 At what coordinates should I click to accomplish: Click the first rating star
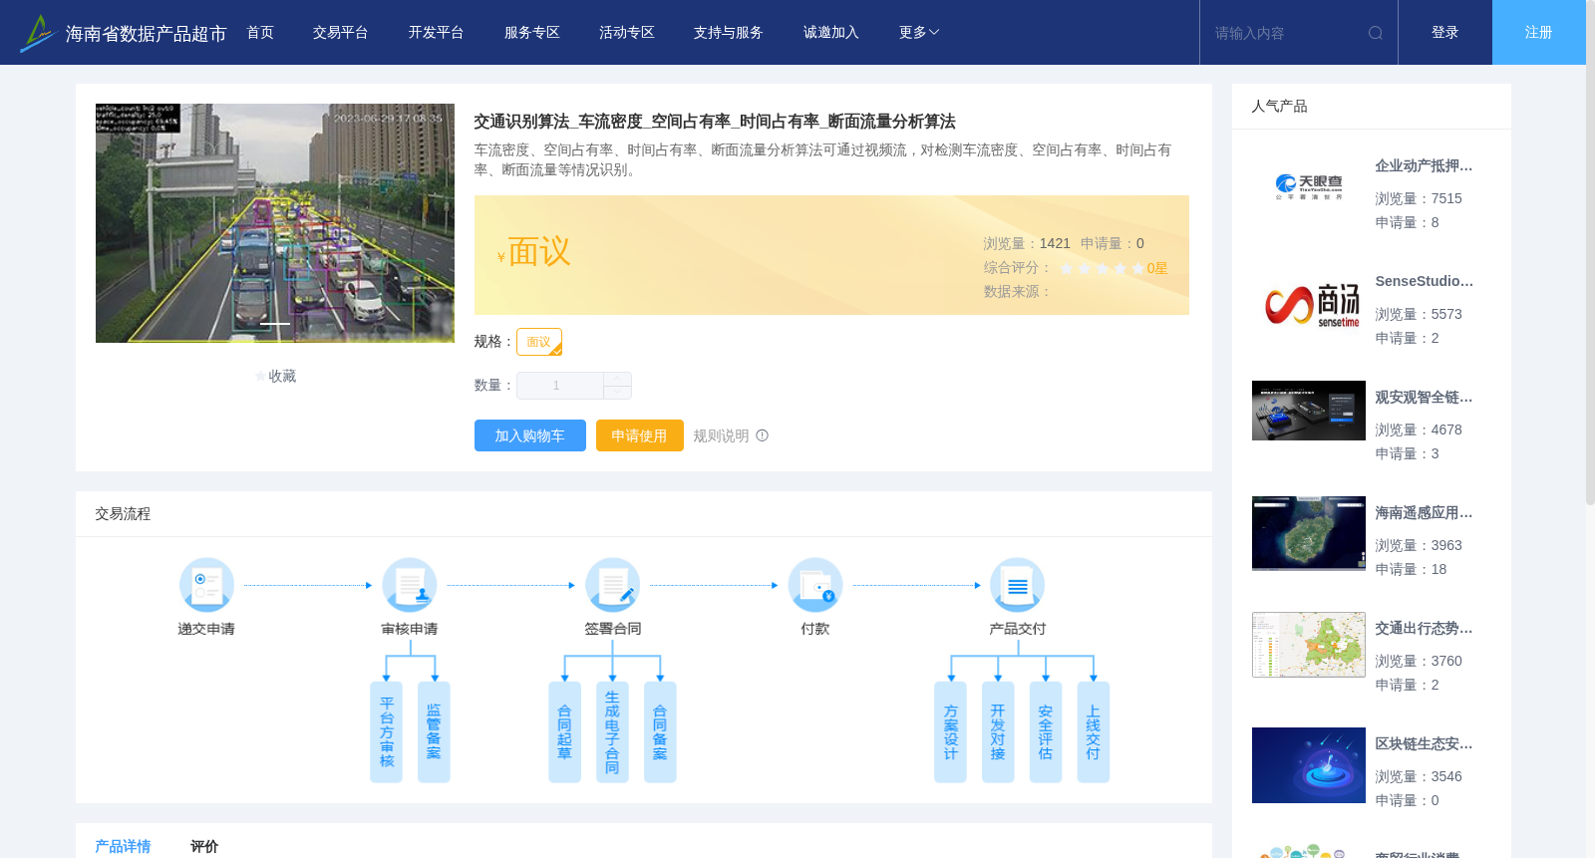pyautogui.click(x=1067, y=269)
